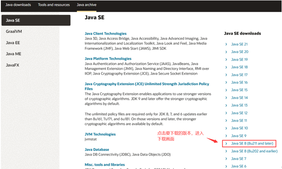This screenshot has height=169, width=282.
Task: Open the Misc. tools and libraries link
Action: (x=105, y=165)
